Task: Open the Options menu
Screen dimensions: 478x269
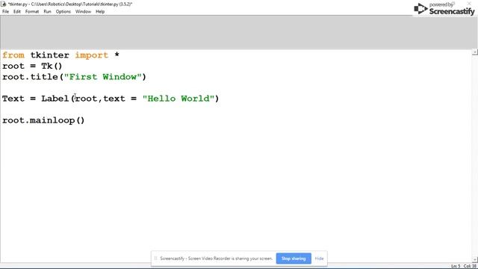Action: pyautogui.click(x=63, y=12)
